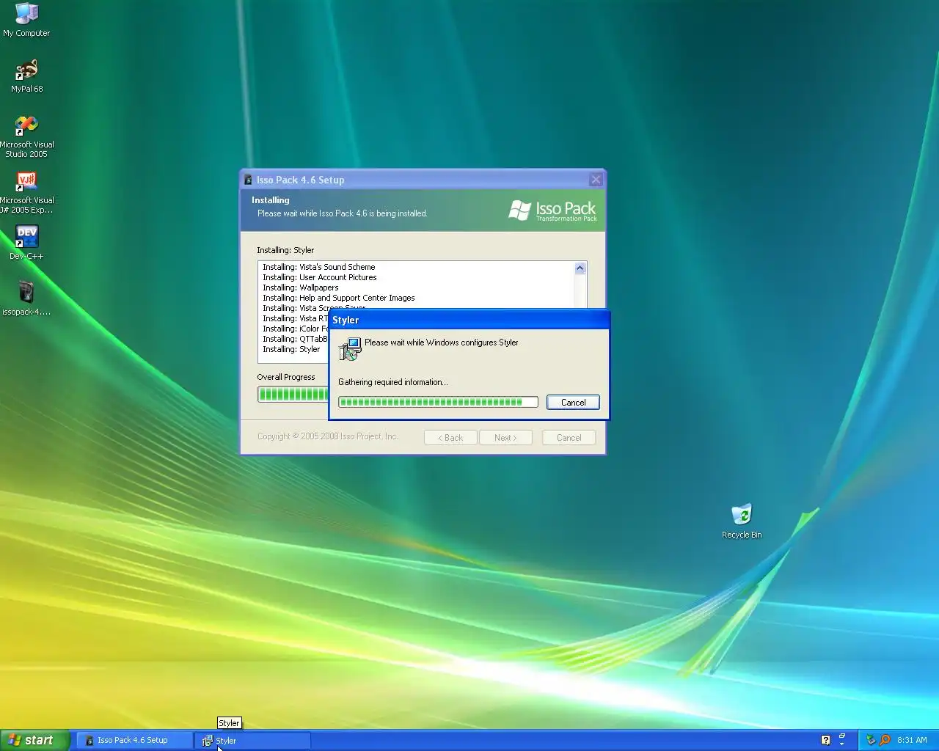Select the Dev-C++ desktop shortcut

coord(26,243)
